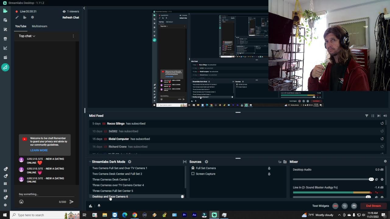Click End Stream button
This screenshot has width=390, height=219.
coord(373,206)
